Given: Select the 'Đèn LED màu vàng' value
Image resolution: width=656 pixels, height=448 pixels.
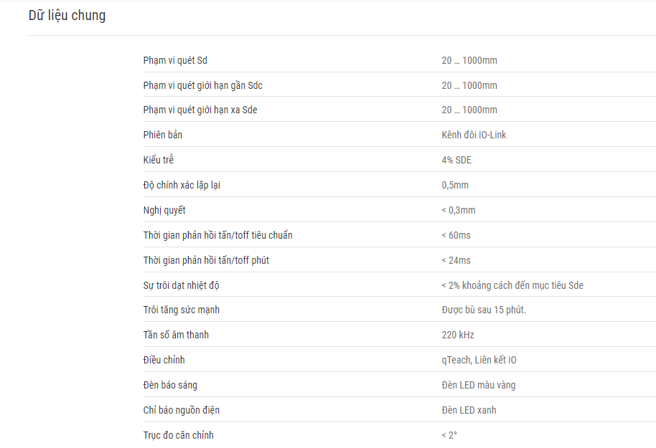Looking at the screenshot, I should (478, 385).
